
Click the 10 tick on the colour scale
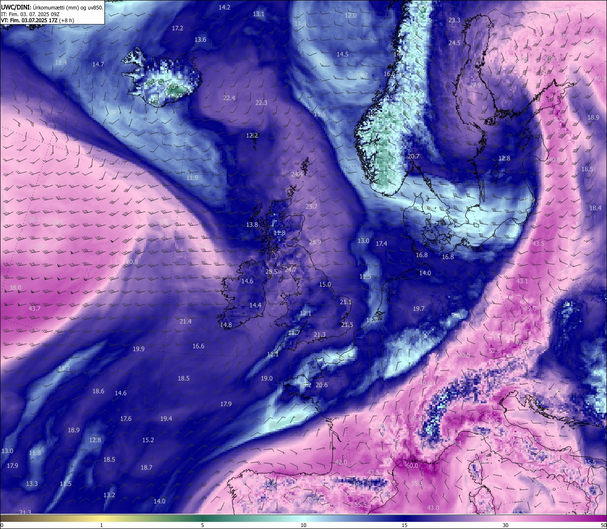click(303, 525)
